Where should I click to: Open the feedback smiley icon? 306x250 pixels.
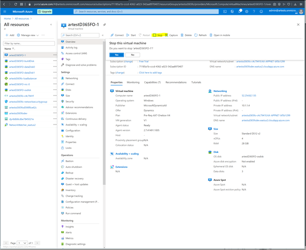(x=261, y=12)
